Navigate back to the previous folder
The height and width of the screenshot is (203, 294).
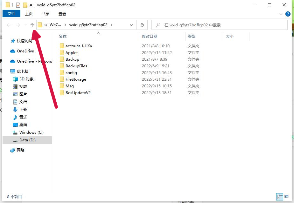9,25
